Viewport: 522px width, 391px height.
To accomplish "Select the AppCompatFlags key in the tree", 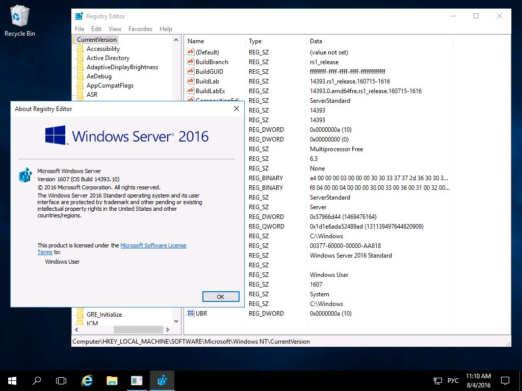I will pos(110,86).
